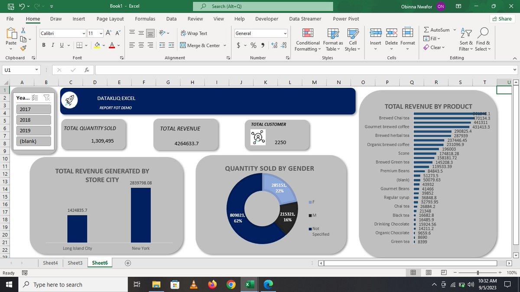Click the Find & Select magnifier icon
This screenshot has height=292, width=520.
[x=483, y=33]
